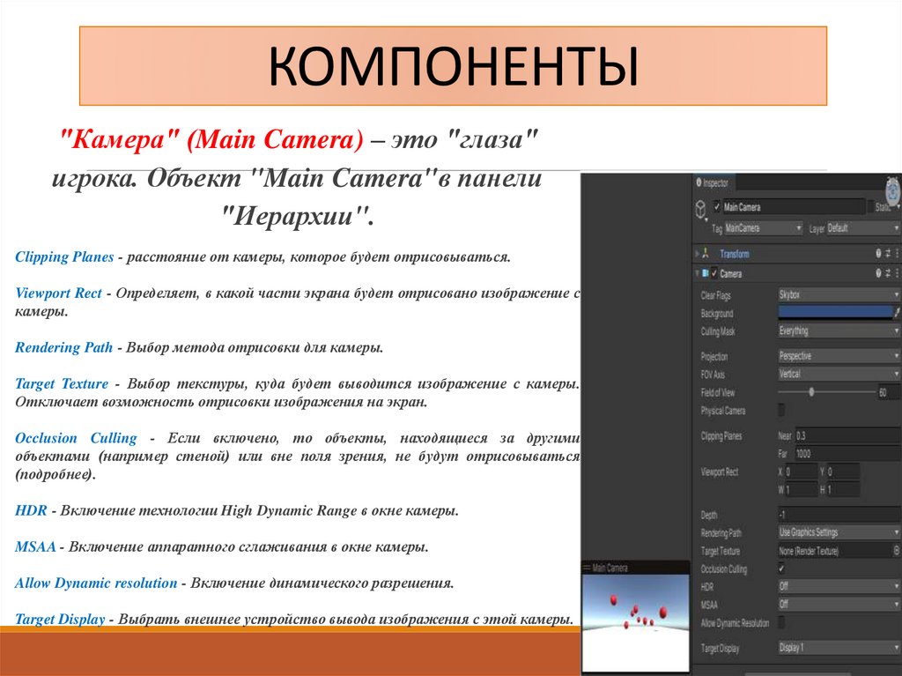Open Camera component three-dot menu
This screenshot has height=676, width=902.
click(896, 273)
